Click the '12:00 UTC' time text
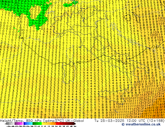The width and height of the screenshot is (165, 127). pyautogui.click(x=136, y=121)
